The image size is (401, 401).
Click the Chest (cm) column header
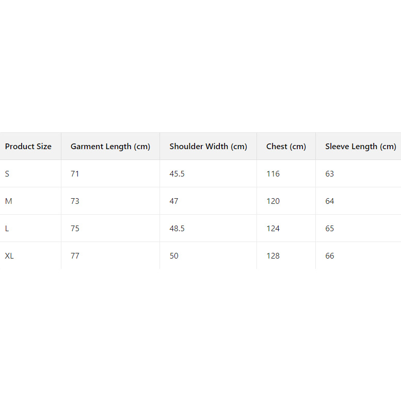(x=286, y=147)
